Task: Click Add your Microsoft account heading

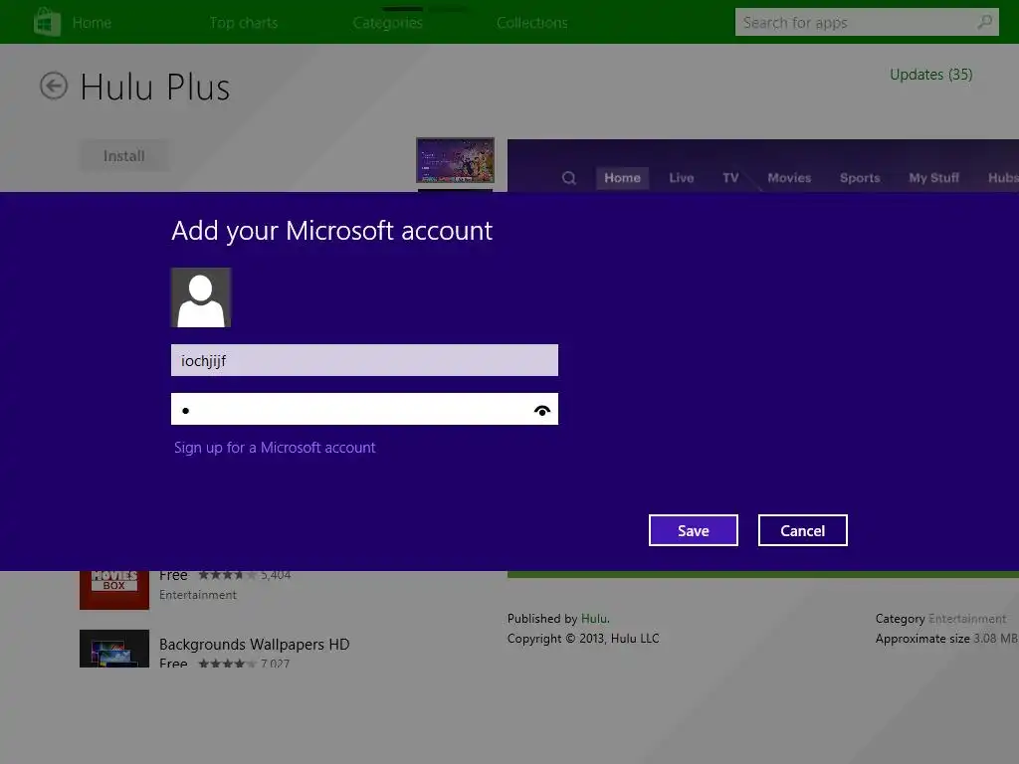Action: point(332,231)
